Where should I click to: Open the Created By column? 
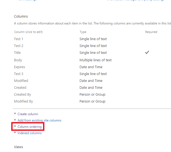[22, 95]
